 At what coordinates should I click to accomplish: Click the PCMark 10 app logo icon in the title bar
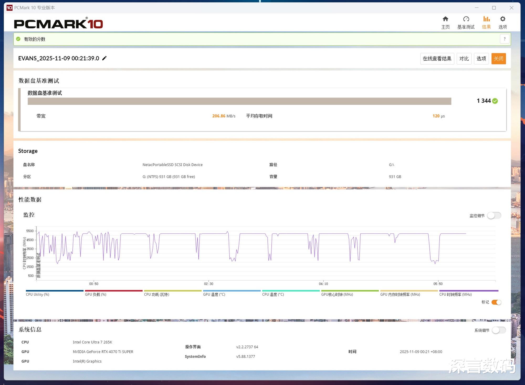coord(9,8)
